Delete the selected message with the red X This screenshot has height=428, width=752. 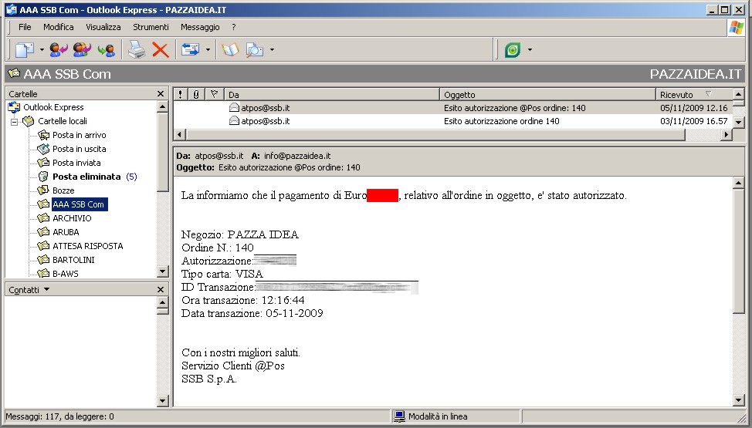160,49
